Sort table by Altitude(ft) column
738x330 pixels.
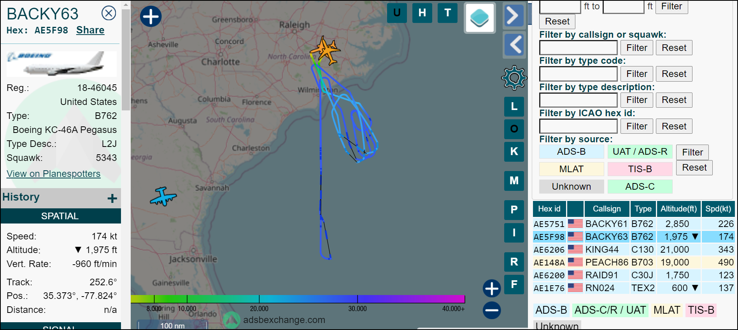click(679, 209)
